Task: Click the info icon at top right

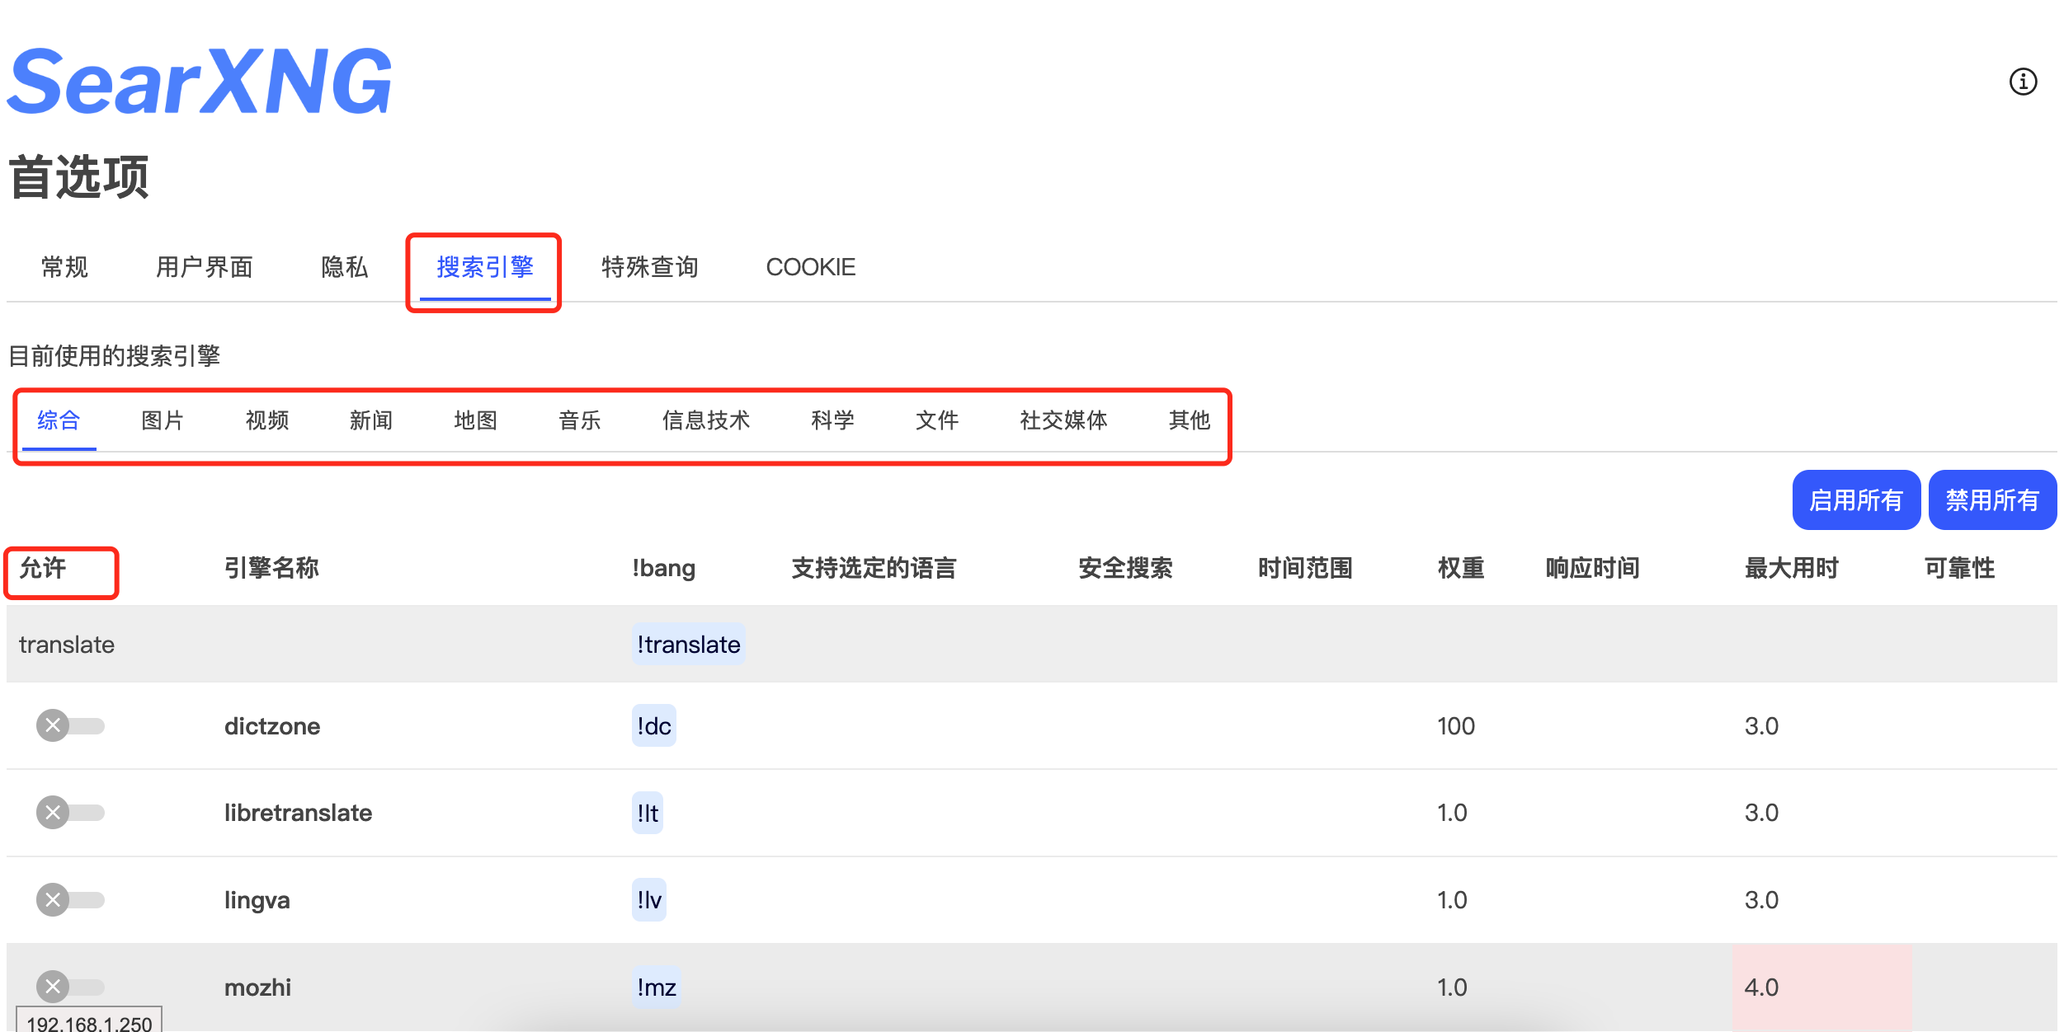Action: point(2022,82)
